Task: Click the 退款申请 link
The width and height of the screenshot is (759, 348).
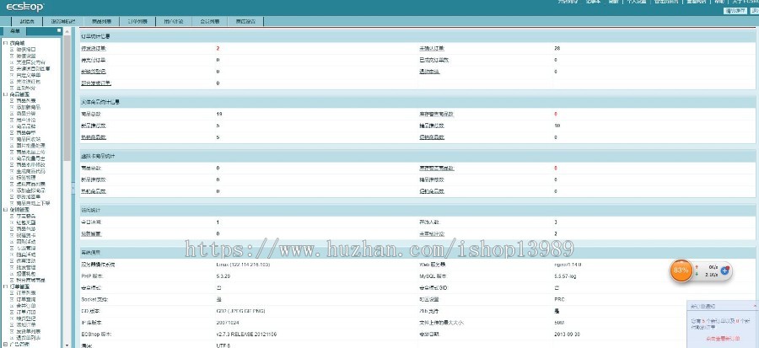Action: 429,72
